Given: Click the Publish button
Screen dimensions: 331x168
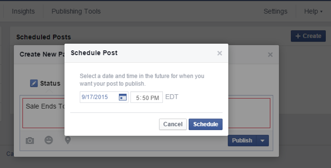Looking at the screenshot, I should tap(242, 141).
